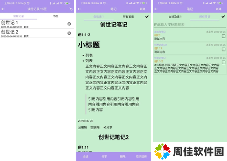Delete the 创世记 1 reading record
227x161 pixels.
(x=69, y=24)
